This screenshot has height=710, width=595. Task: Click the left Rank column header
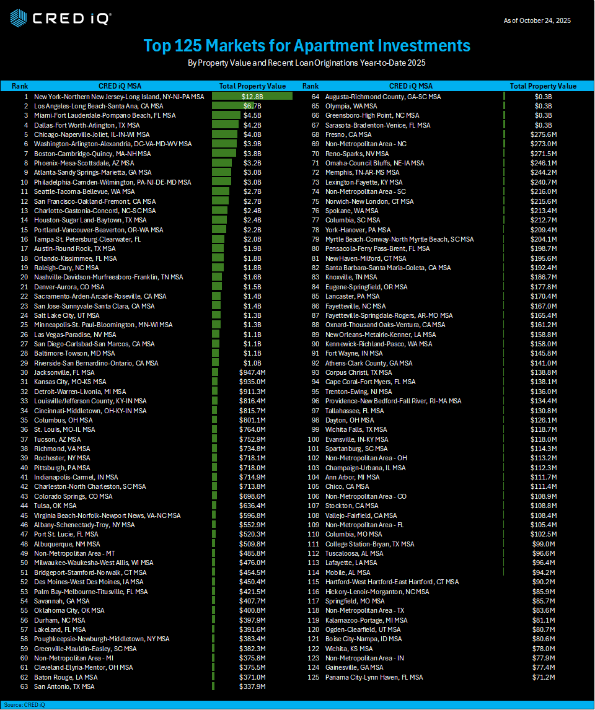[19, 86]
